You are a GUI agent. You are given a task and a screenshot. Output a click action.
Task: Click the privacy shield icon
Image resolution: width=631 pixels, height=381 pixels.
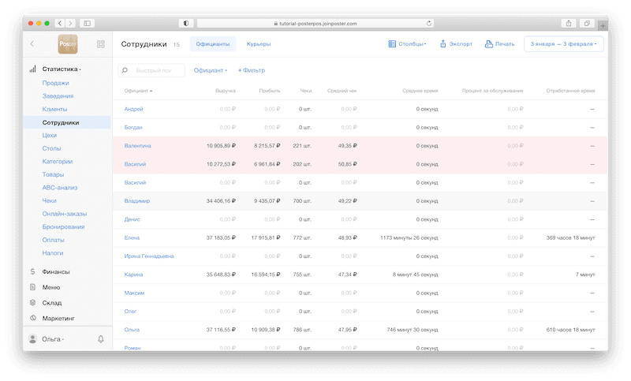186,24
